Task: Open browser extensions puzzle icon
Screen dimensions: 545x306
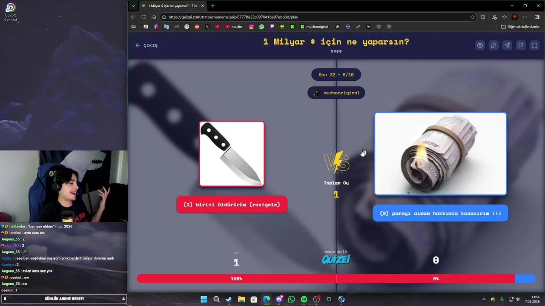Action: click(483, 17)
